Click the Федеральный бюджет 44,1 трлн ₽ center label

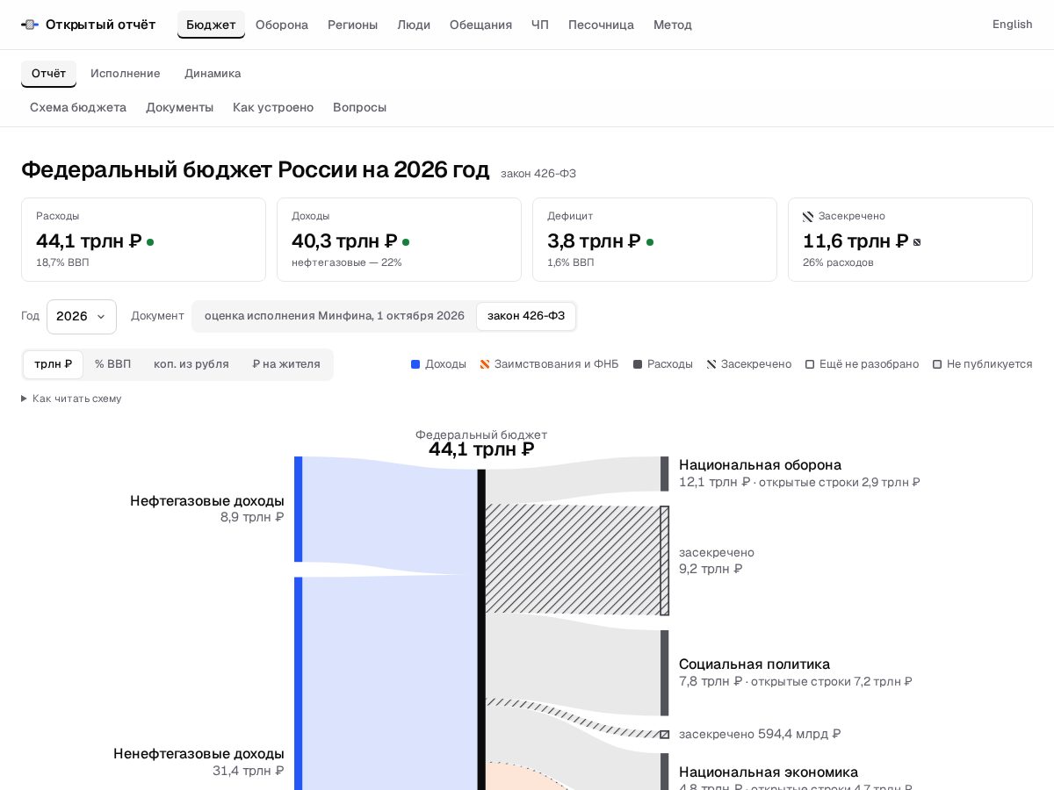click(481, 442)
